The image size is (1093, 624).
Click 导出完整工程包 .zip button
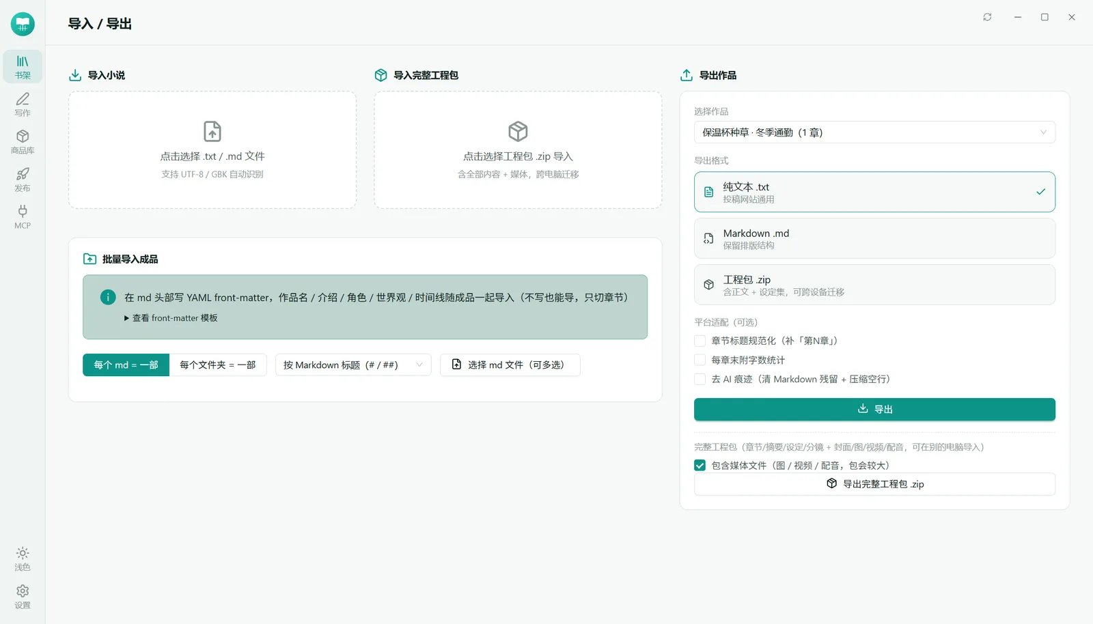point(874,484)
